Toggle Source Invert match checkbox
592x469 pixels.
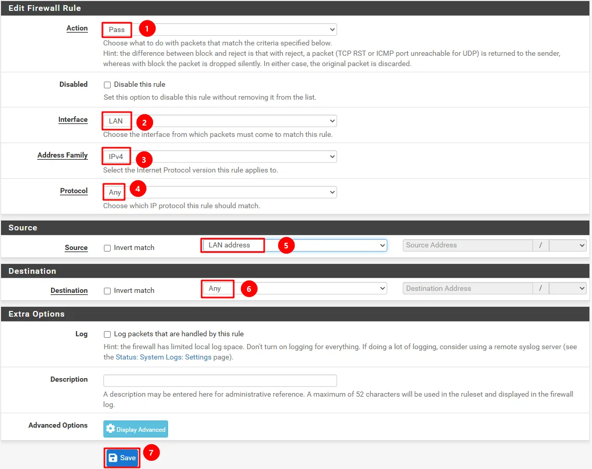point(107,248)
